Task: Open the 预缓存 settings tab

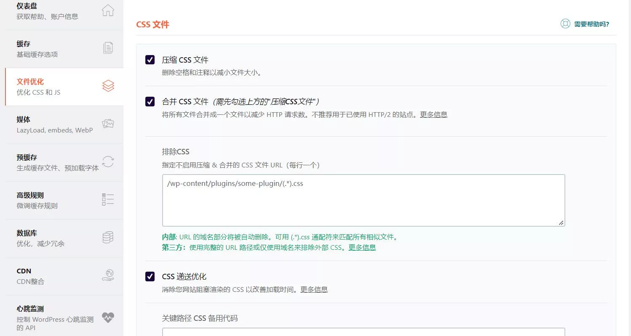Action: pyautogui.click(x=64, y=162)
